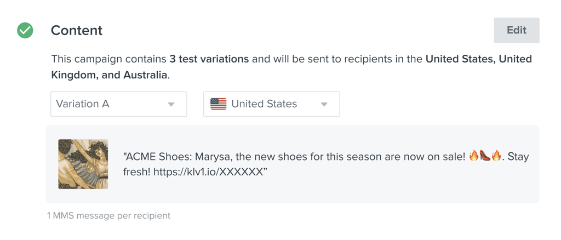Click the arrow beside United States

(324, 105)
